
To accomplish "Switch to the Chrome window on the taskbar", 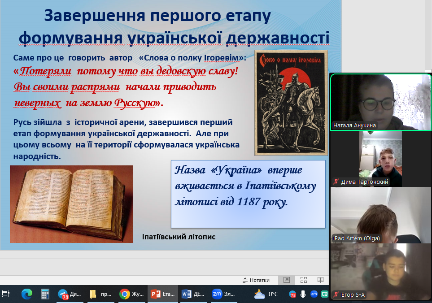I will click(x=131, y=294).
